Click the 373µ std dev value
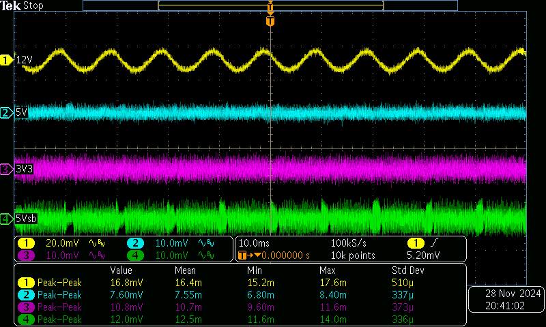546x327 pixels. [403, 307]
